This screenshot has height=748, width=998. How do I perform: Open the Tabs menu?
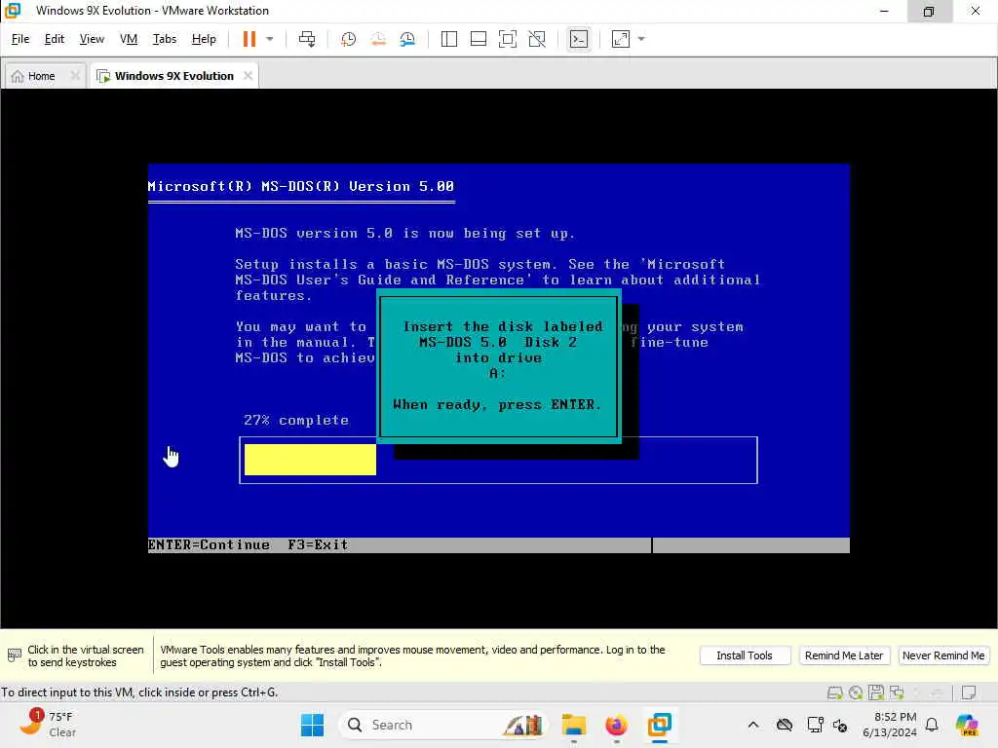164,39
